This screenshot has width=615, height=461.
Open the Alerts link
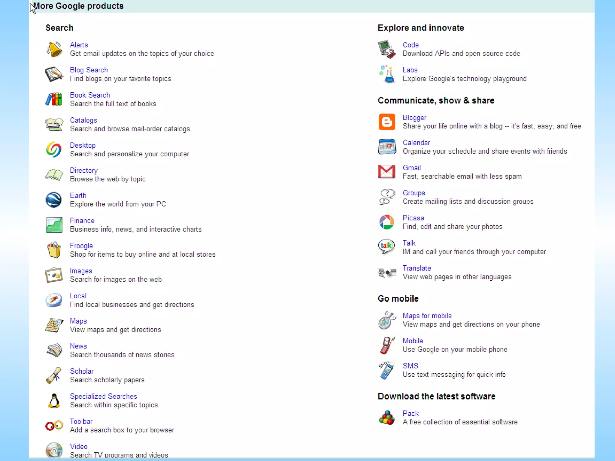point(79,45)
